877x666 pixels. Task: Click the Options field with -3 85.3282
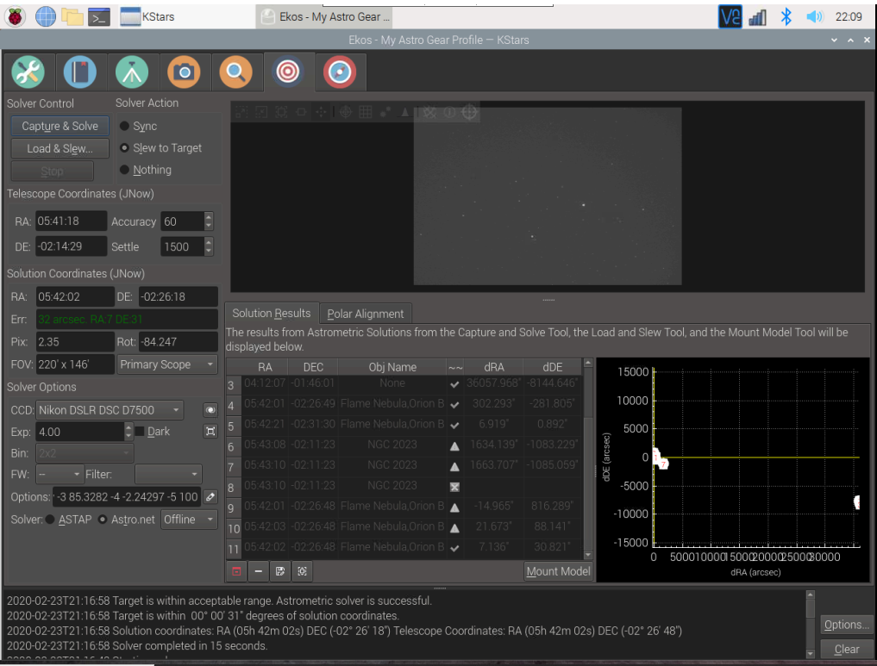[x=127, y=497]
